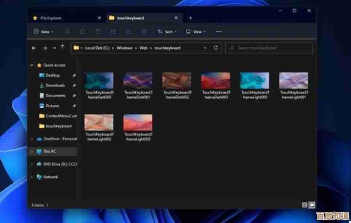The width and height of the screenshot is (351, 223).
Task: Switch to details view in status bar
Action: pyautogui.click(x=305, y=205)
